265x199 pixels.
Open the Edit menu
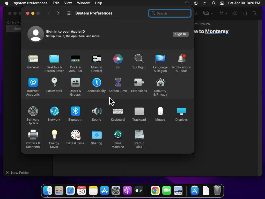click(x=56, y=3)
